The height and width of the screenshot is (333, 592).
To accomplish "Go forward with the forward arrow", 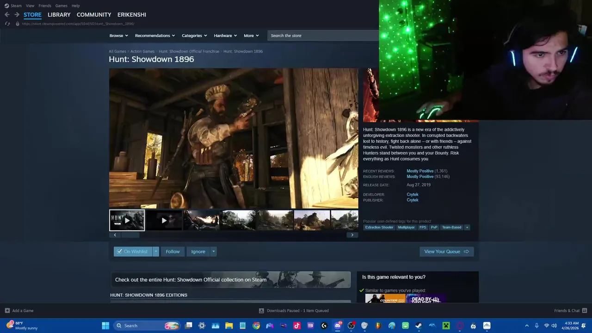I will [17, 15].
